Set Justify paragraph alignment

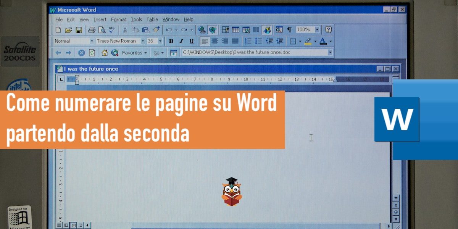tap(235, 41)
